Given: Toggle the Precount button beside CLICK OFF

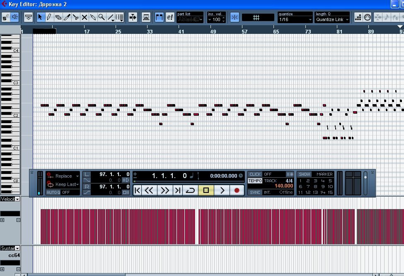Looking at the screenshot, I should [x=290, y=174].
